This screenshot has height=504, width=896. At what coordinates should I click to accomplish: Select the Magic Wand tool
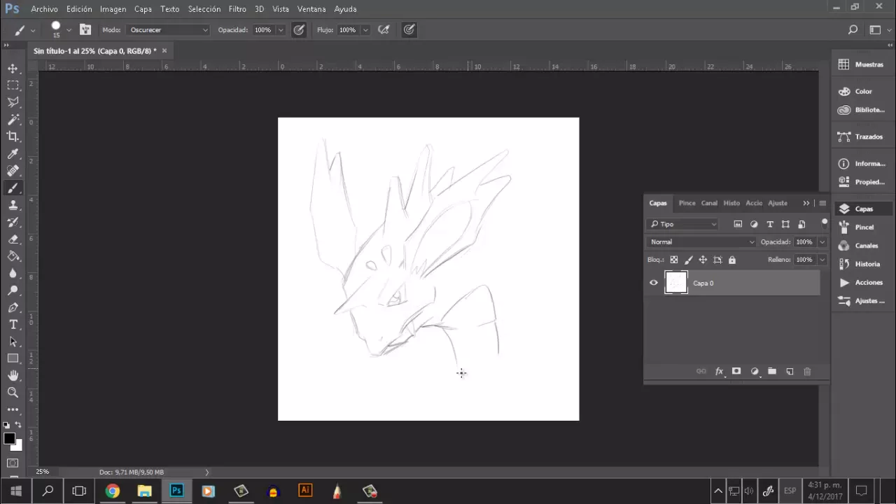[x=13, y=120]
